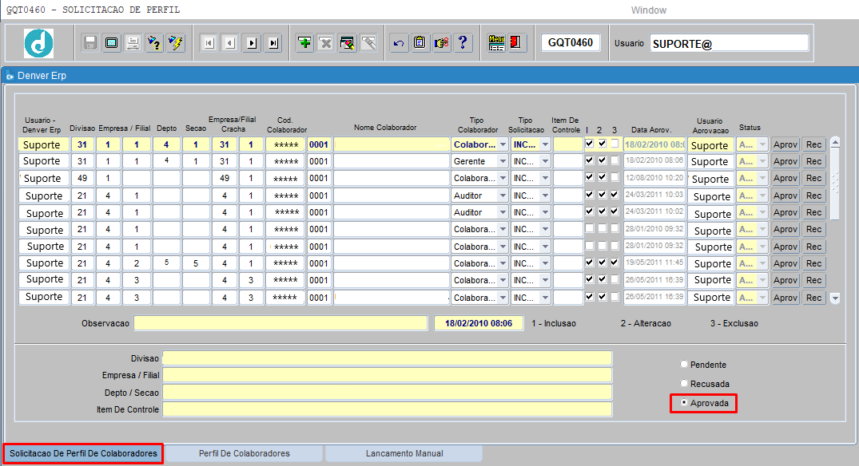Viewport: 859px width, 466px height.
Task: Open the Window menu
Action: (649, 10)
